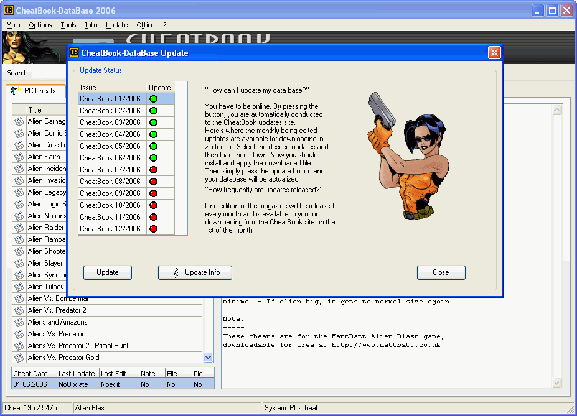Click the red status dot for CheatBook 12/2006
Screen dimensions: 577x416
click(x=153, y=229)
